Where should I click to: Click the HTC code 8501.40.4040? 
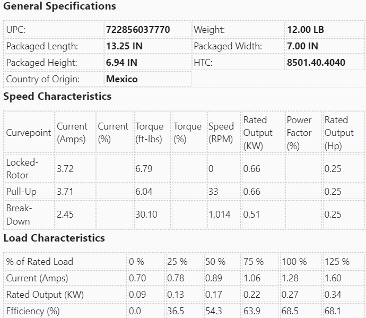316,63
